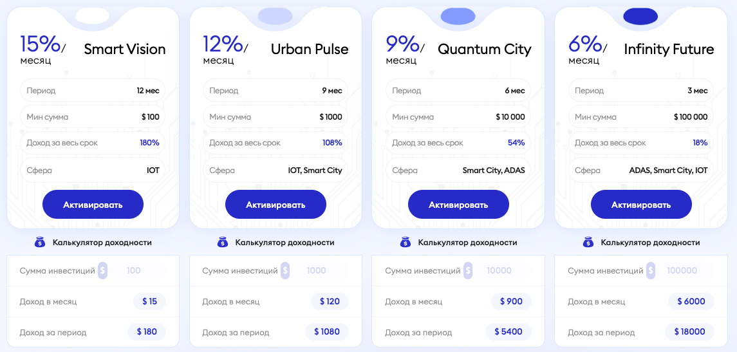This screenshot has height=352, width=737.
Task: Click the white pill atop the Smart Vision card
Action: [92, 15]
